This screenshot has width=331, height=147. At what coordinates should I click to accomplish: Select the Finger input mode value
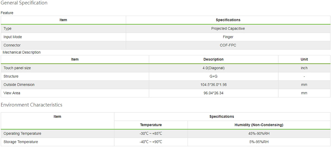click(228, 37)
